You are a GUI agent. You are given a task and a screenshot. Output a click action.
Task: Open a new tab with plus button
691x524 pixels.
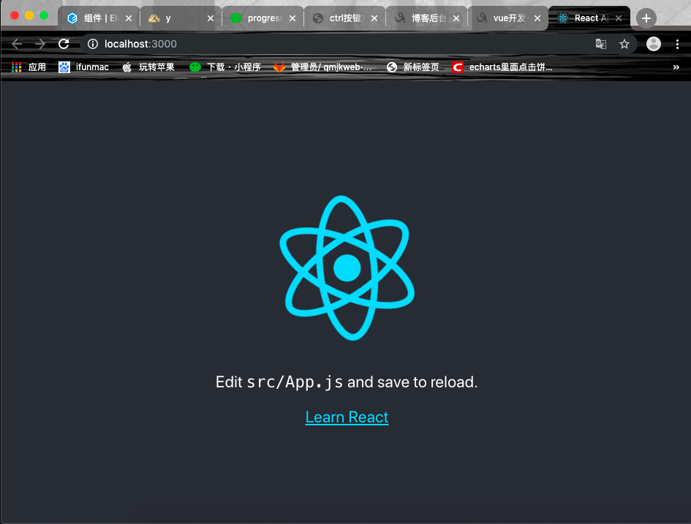pyautogui.click(x=646, y=18)
